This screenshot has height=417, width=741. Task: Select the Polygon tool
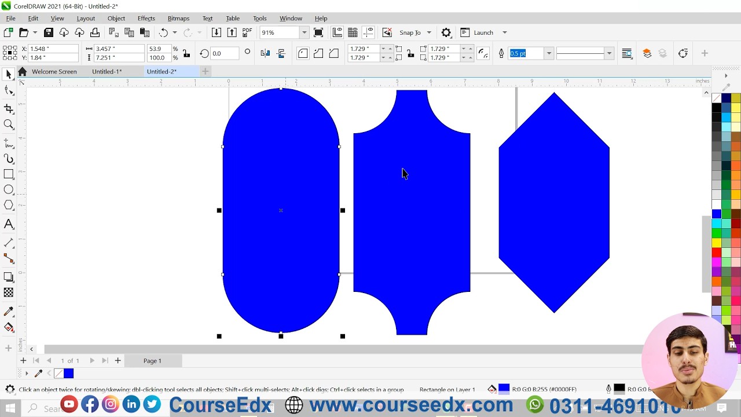[x=9, y=205]
